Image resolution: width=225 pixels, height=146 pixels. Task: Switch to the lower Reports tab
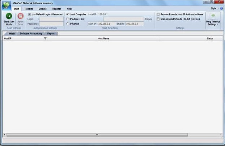[x=51, y=33]
